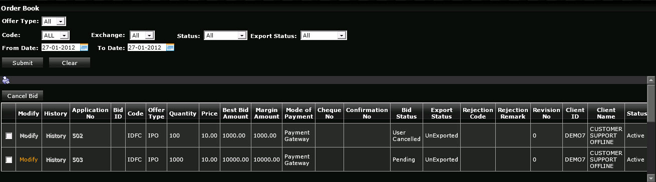This screenshot has width=656, height=182.
Task: Open History for application 503
Action: pos(56,159)
